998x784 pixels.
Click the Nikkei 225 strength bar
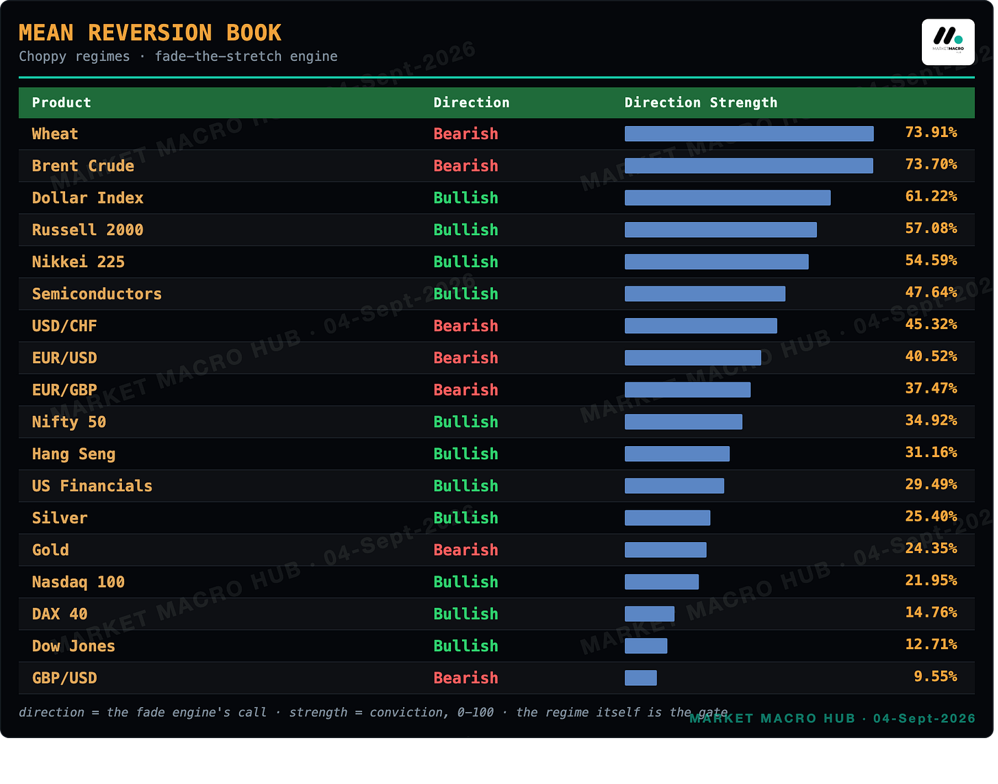(x=717, y=262)
